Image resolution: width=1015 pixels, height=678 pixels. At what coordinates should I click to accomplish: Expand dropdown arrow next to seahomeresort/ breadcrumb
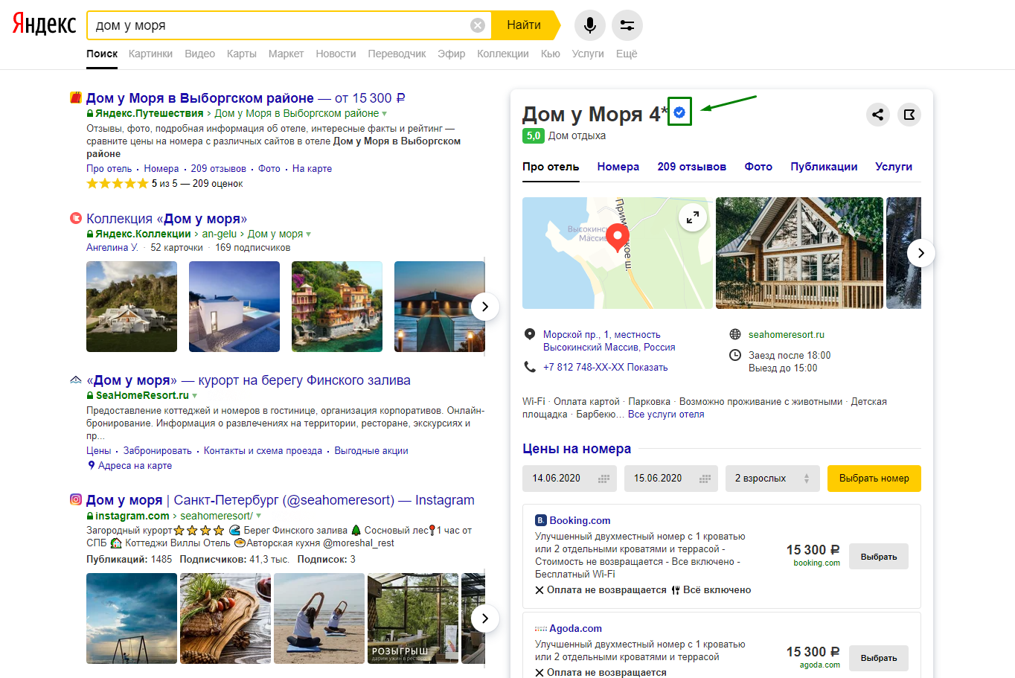(x=259, y=516)
